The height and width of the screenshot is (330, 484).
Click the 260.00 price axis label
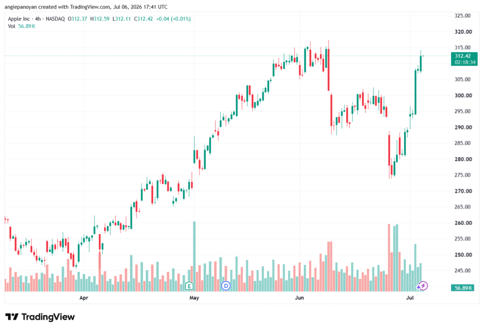(463, 223)
